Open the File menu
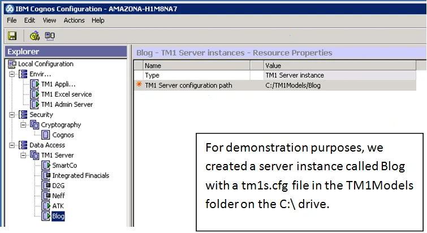The height and width of the screenshot is (233, 427). click(x=12, y=20)
